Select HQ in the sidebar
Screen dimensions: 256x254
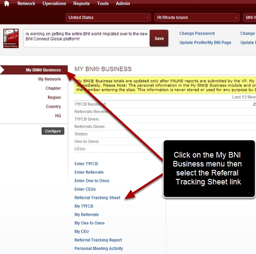(x=58, y=116)
